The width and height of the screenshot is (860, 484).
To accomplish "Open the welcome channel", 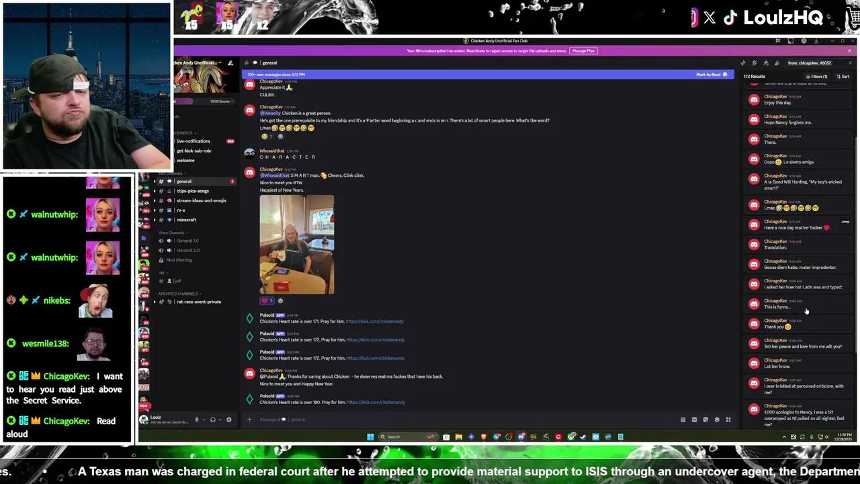I will tap(185, 160).
